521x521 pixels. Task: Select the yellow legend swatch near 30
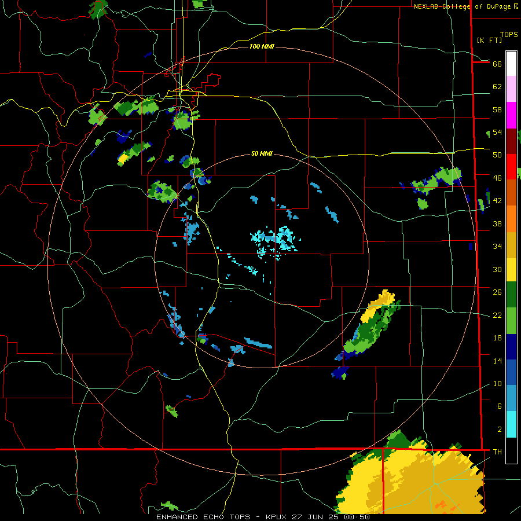coord(511,270)
